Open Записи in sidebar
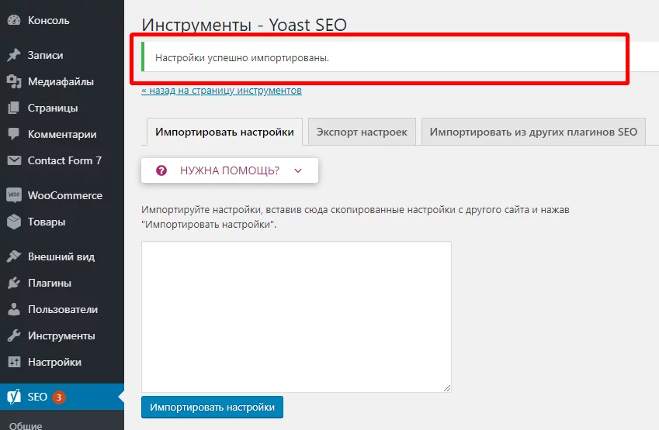Viewport: 659px width, 430px height. (x=45, y=55)
